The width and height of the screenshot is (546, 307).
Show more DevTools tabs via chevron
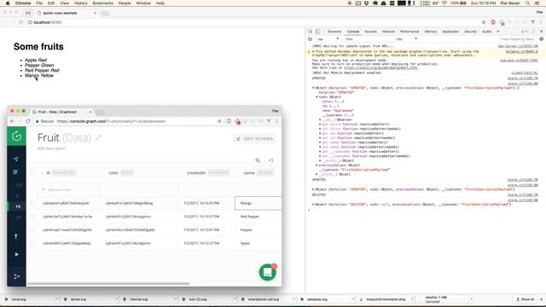pos(498,32)
